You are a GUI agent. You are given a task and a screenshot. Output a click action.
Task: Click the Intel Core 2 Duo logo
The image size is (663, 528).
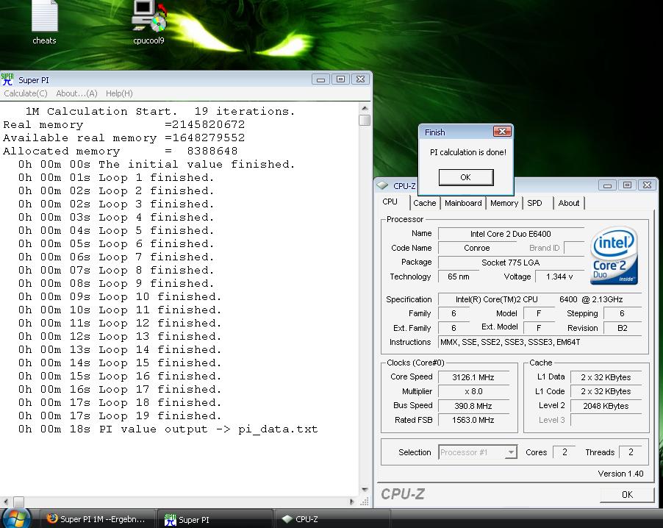pyautogui.click(x=614, y=255)
